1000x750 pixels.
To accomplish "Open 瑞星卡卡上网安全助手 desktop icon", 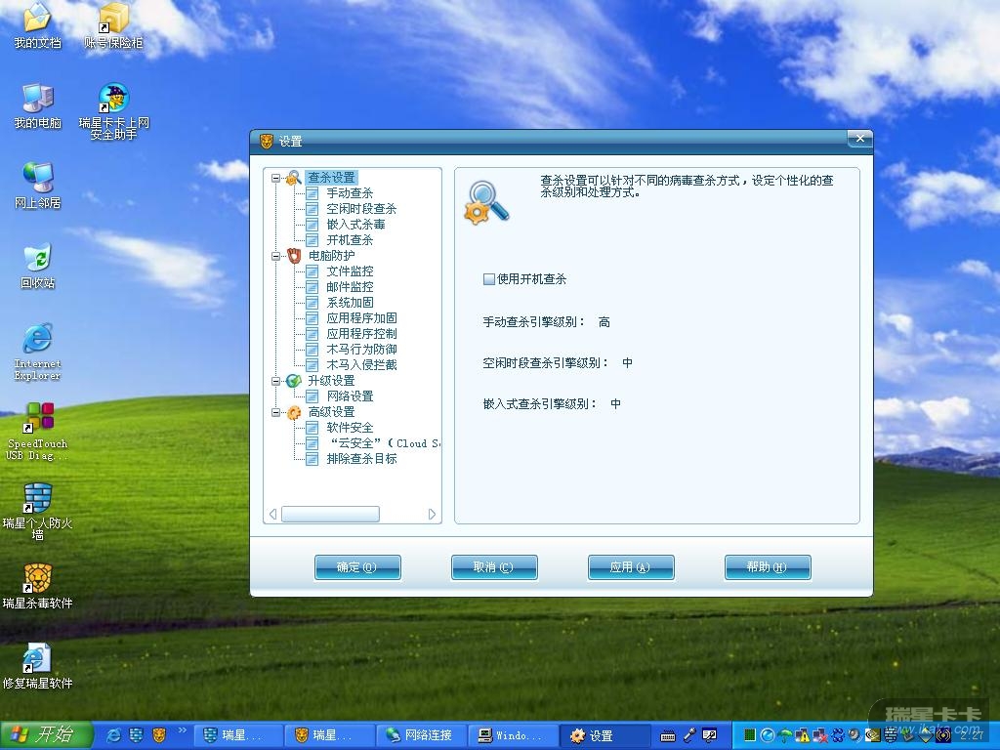I will click(x=113, y=111).
